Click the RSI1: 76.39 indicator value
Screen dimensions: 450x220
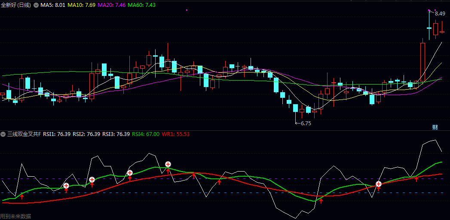57,134
